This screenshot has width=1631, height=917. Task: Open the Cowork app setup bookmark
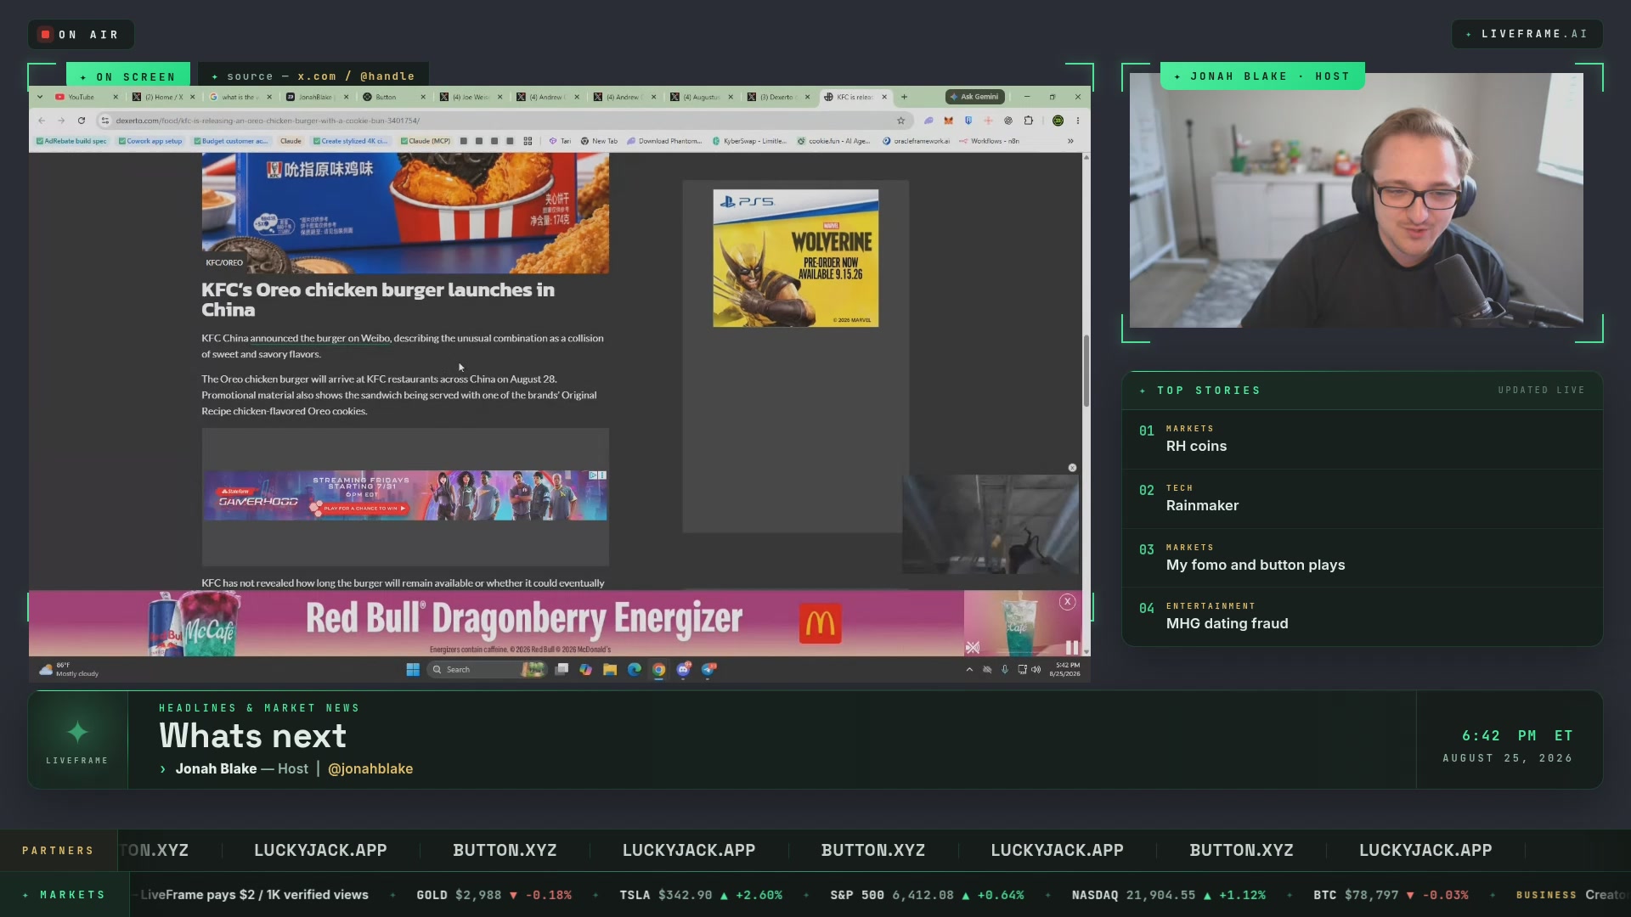(150, 141)
